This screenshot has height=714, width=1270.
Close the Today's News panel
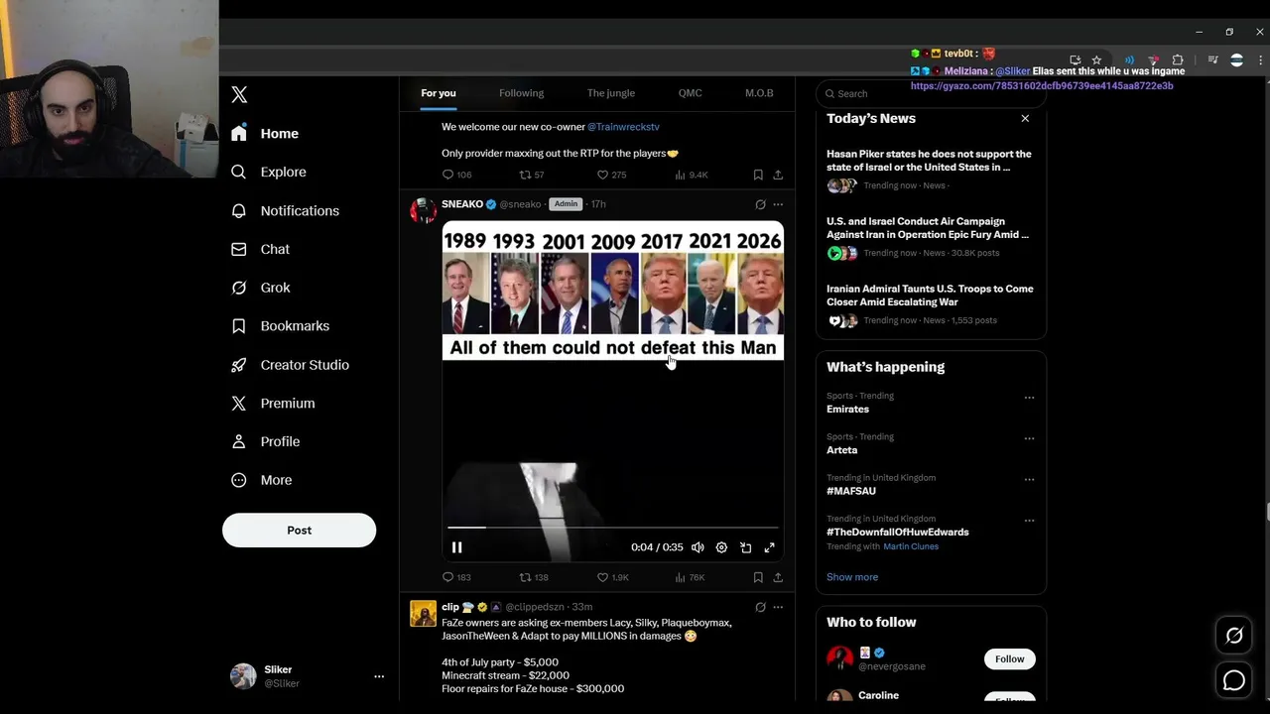(x=1025, y=118)
